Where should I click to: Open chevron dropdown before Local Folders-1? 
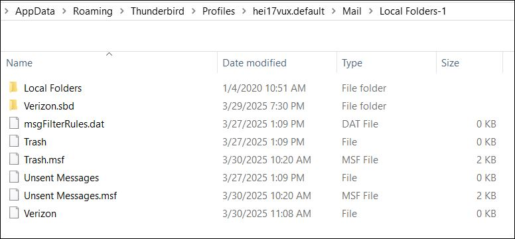coord(370,11)
